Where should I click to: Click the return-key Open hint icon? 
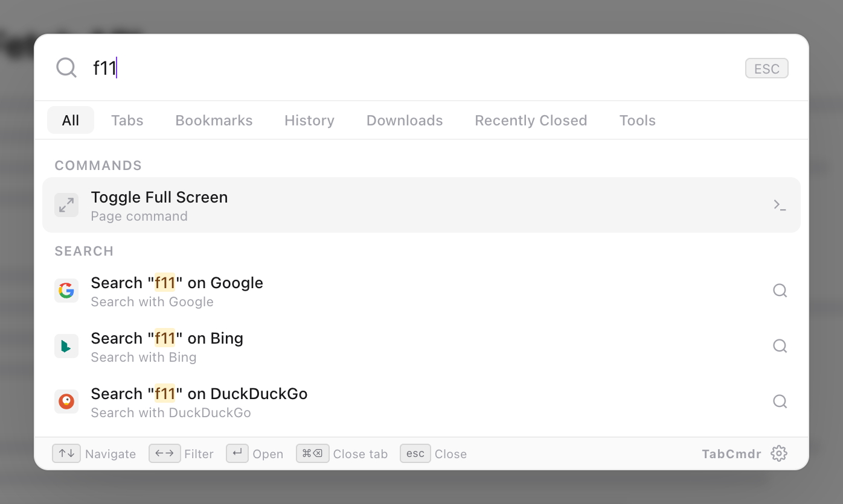[x=237, y=453]
